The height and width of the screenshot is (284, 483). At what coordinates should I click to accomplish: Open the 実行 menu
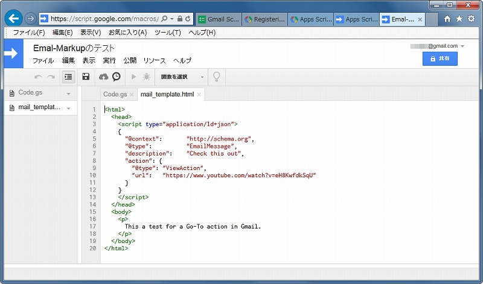[x=109, y=61]
